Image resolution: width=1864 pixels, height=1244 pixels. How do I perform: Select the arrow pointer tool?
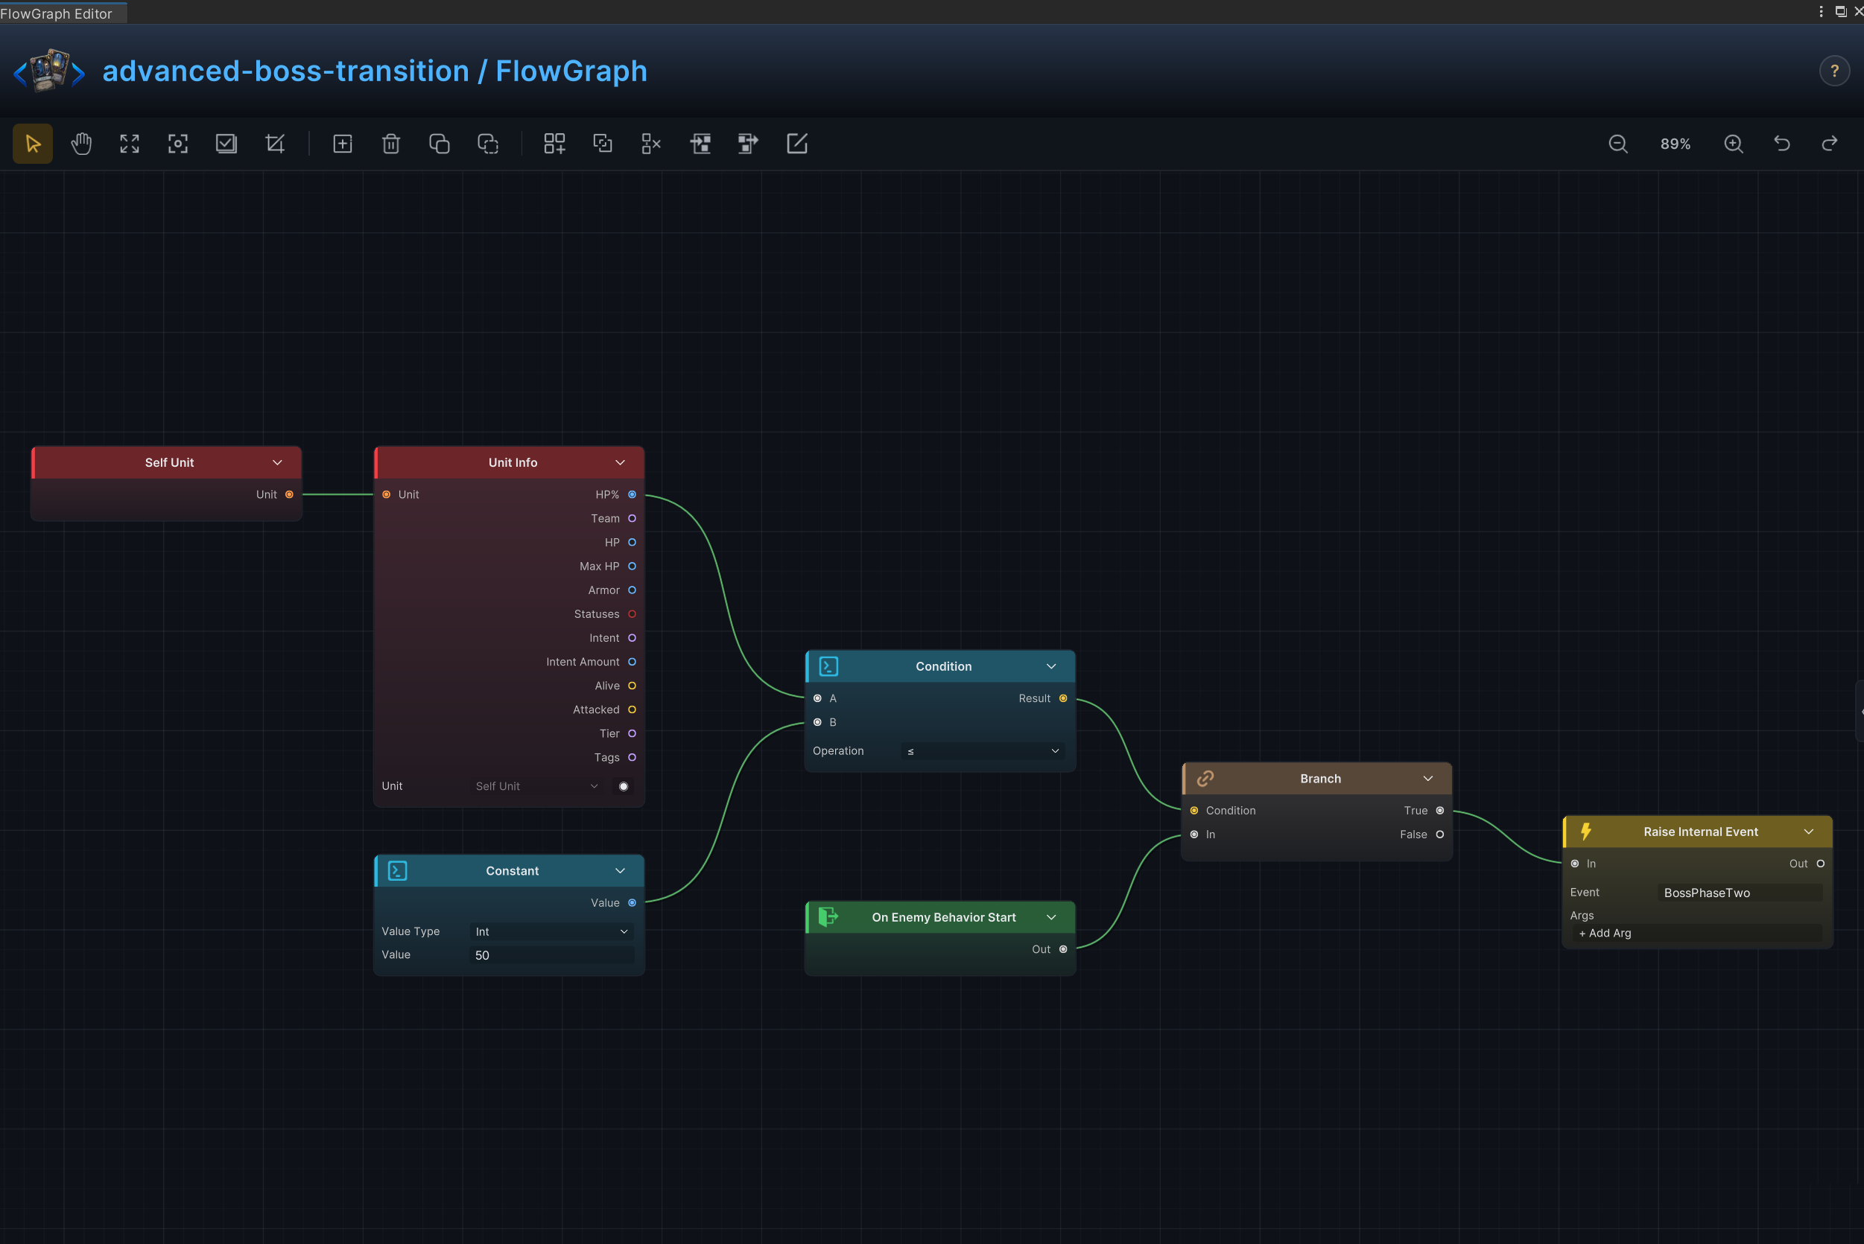point(33,144)
